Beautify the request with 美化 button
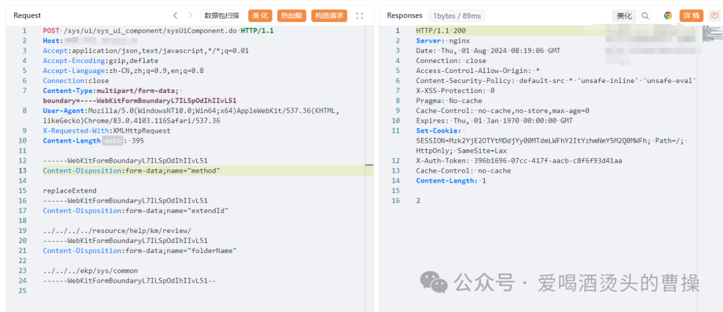 (260, 15)
